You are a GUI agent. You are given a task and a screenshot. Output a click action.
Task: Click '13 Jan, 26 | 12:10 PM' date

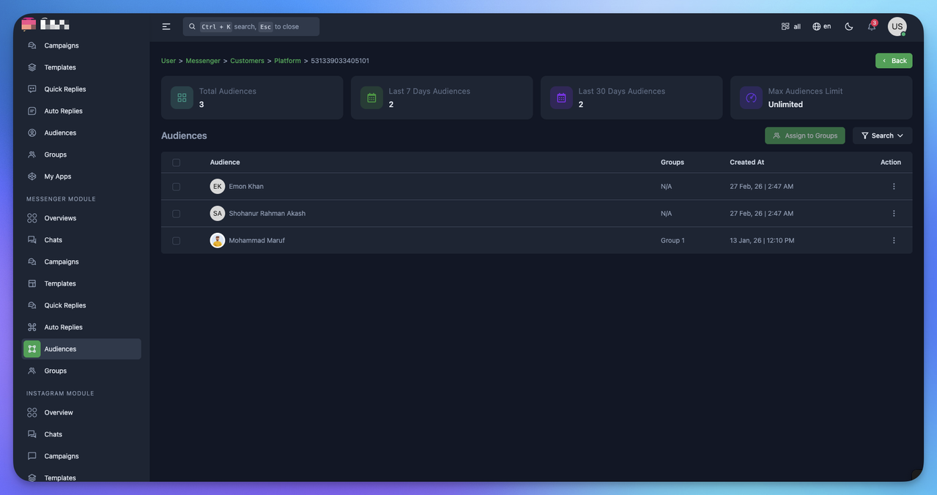click(x=762, y=240)
